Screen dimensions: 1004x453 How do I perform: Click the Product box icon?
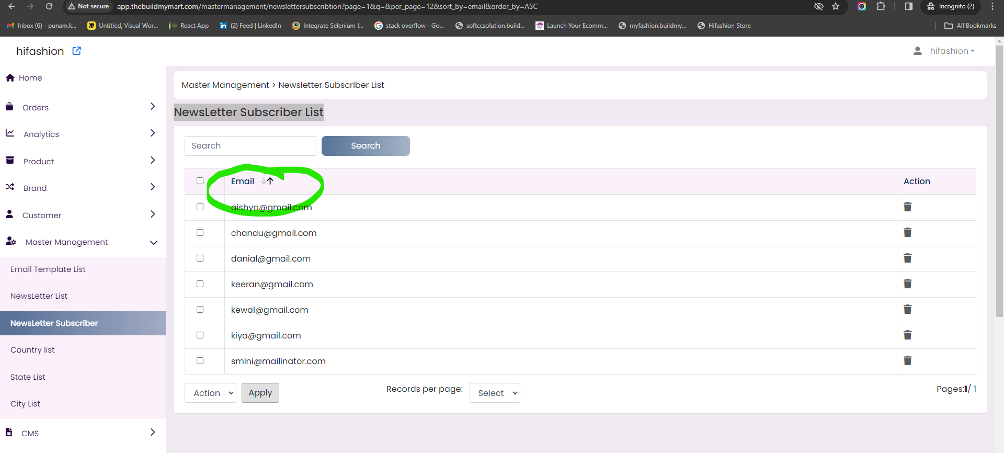click(x=10, y=160)
